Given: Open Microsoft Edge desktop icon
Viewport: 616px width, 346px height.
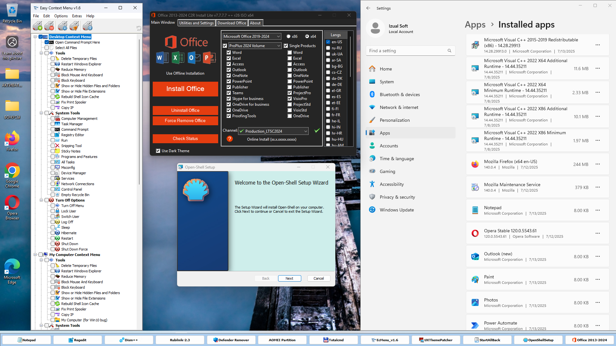Looking at the screenshot, I should pos(12,272).
